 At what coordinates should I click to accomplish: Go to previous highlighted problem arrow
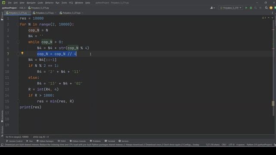coord(269,18)
